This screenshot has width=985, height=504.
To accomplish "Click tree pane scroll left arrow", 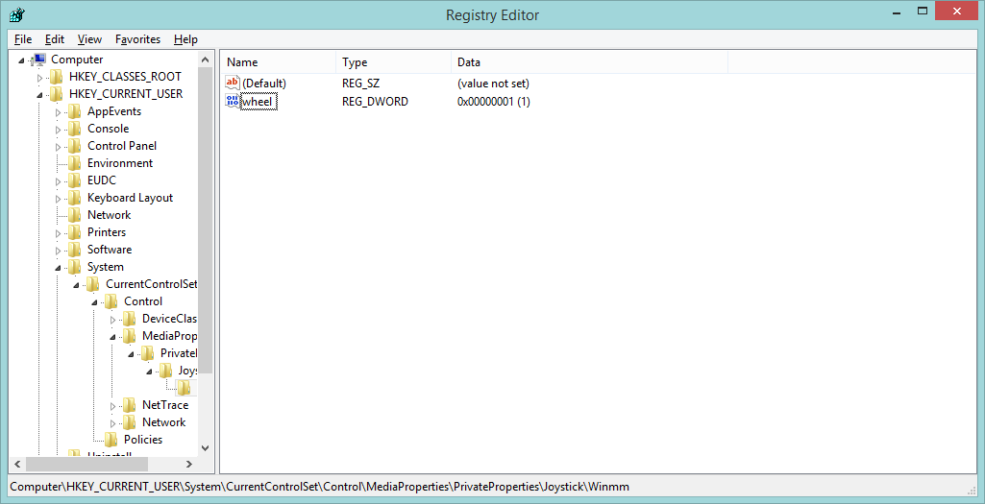I will (x=17, y=464).
